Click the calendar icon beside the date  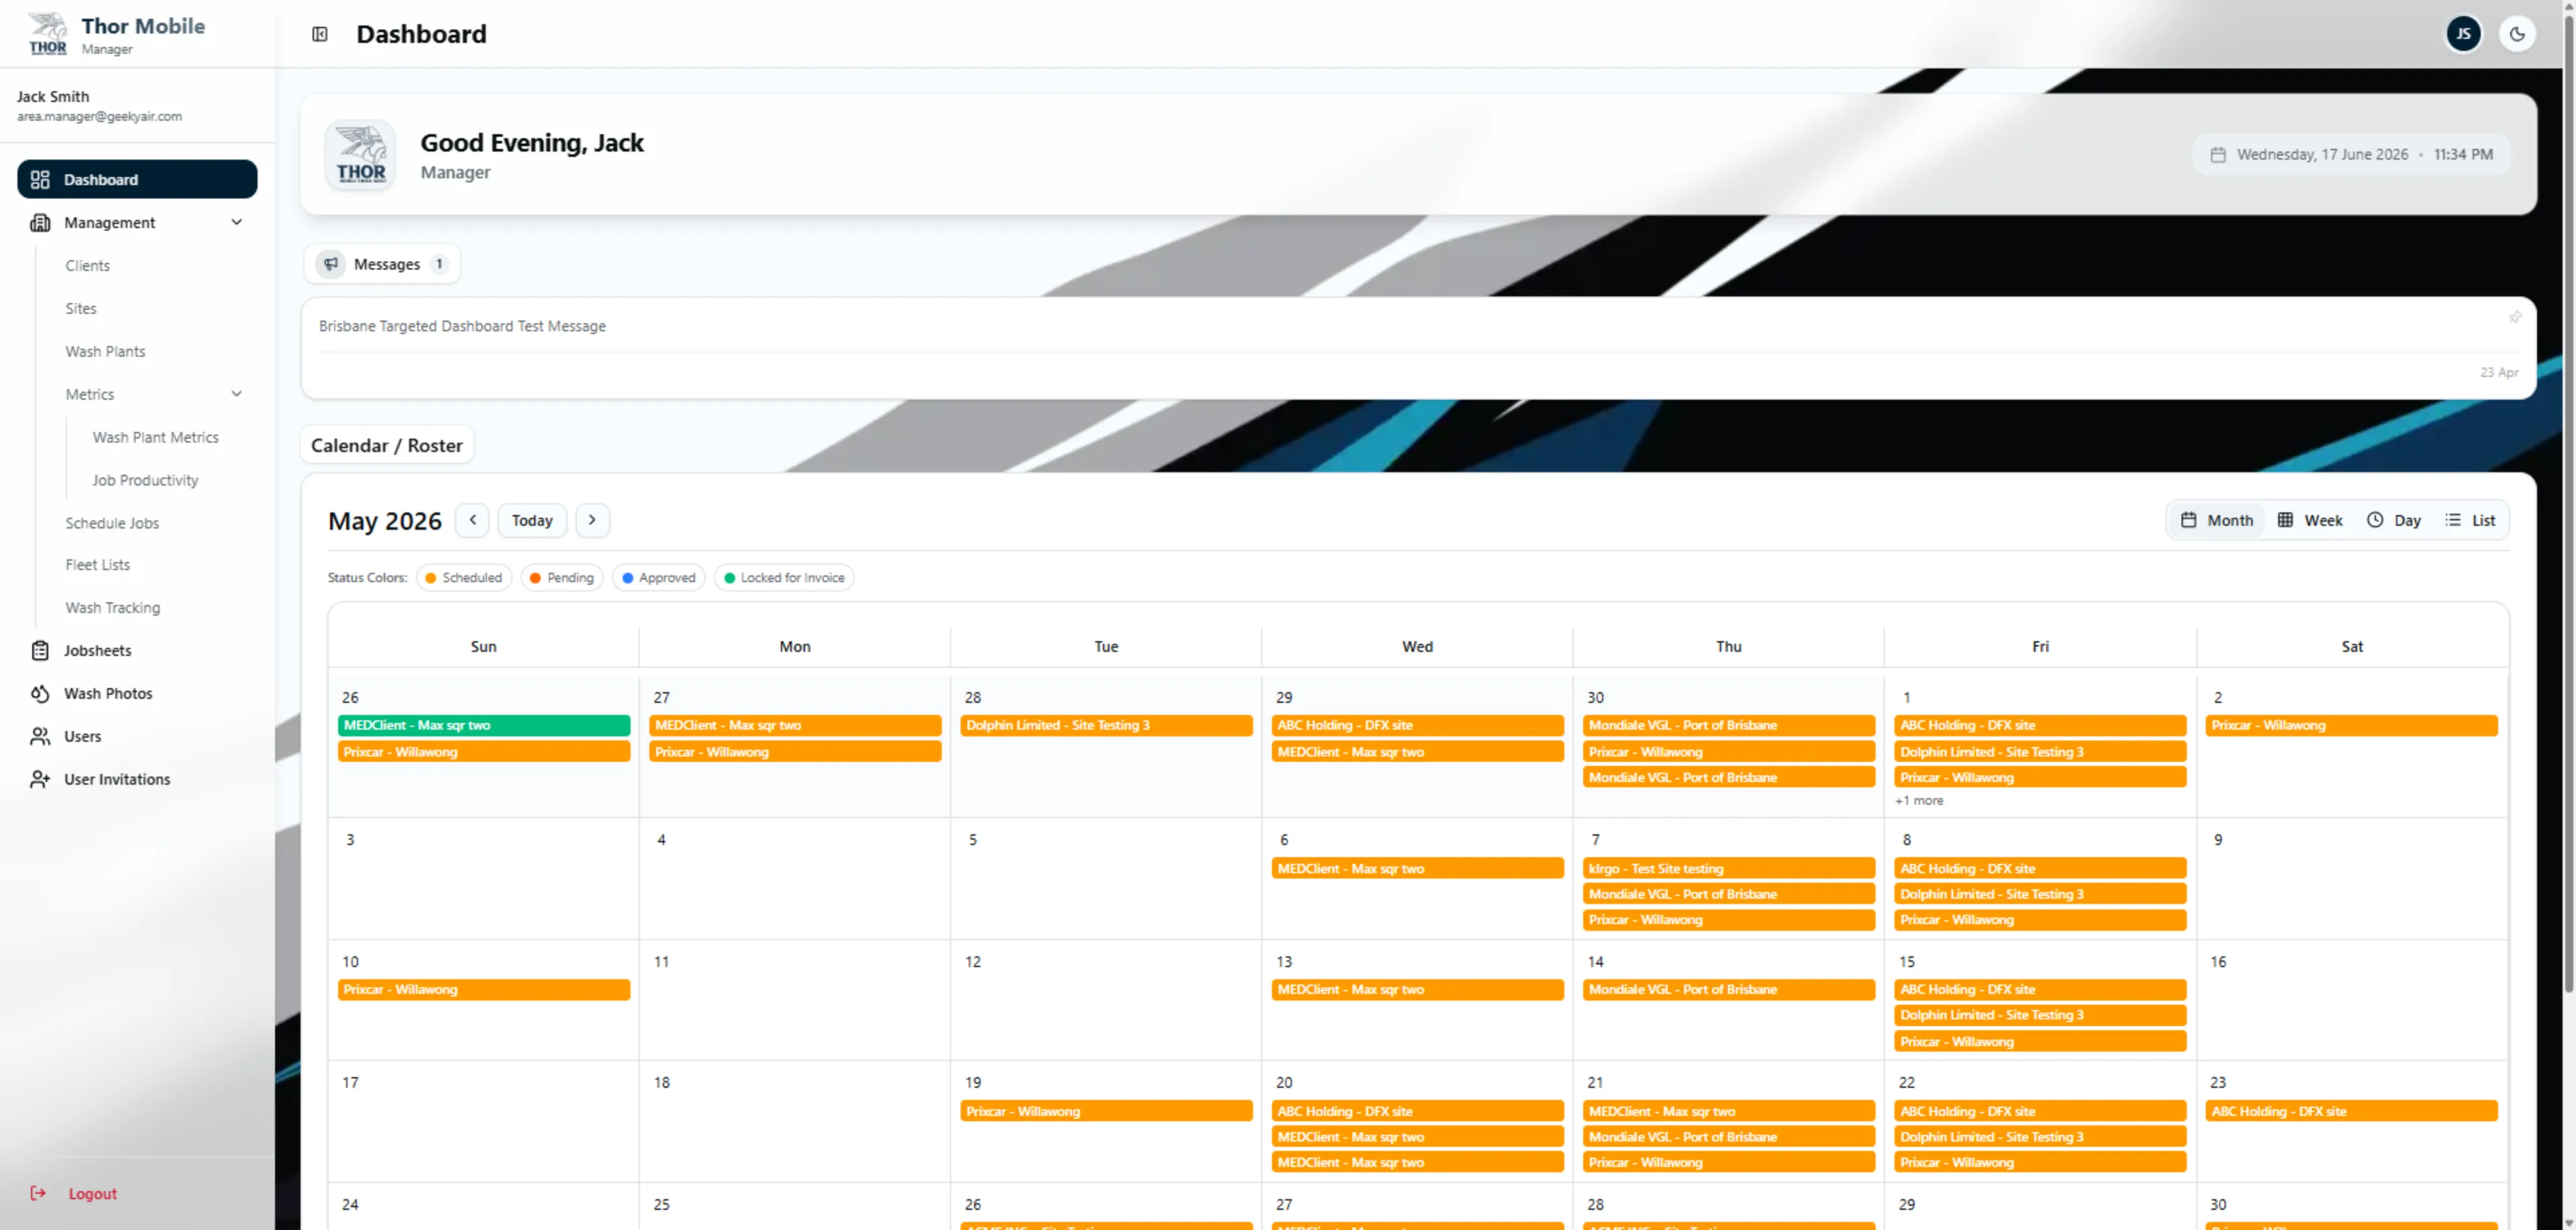click(2218, 154)
